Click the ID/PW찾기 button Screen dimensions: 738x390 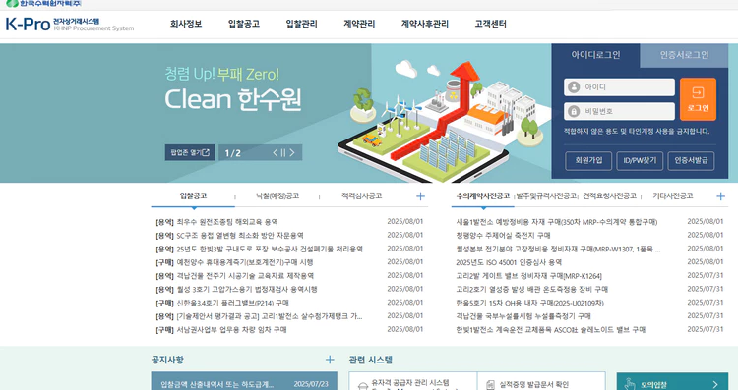pos(641,161)
